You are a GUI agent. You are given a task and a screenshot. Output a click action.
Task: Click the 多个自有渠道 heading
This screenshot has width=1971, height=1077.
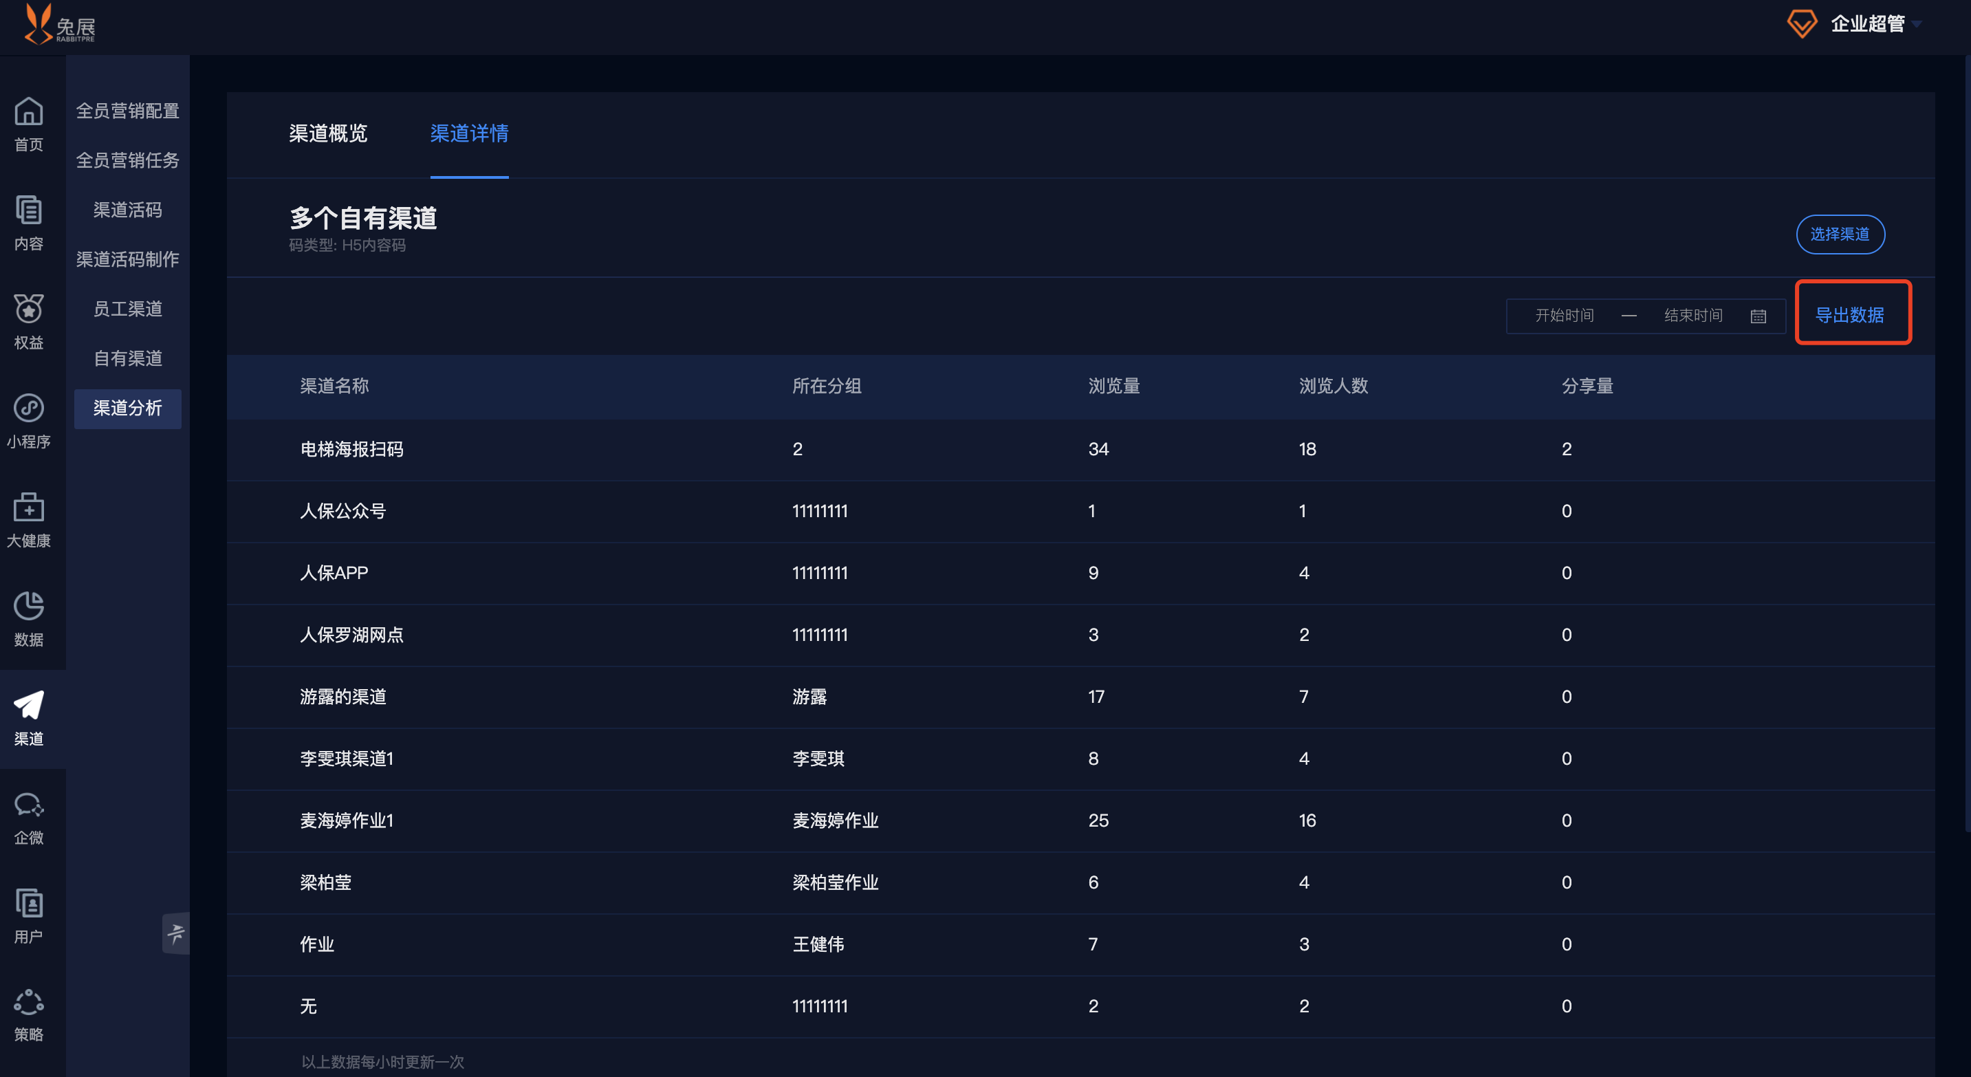362,218
